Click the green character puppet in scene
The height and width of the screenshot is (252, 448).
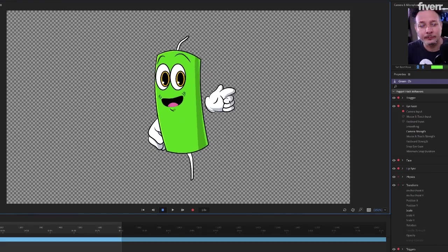[x=182, y=101]
